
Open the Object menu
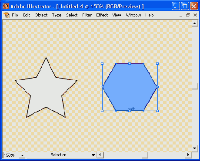41,15
